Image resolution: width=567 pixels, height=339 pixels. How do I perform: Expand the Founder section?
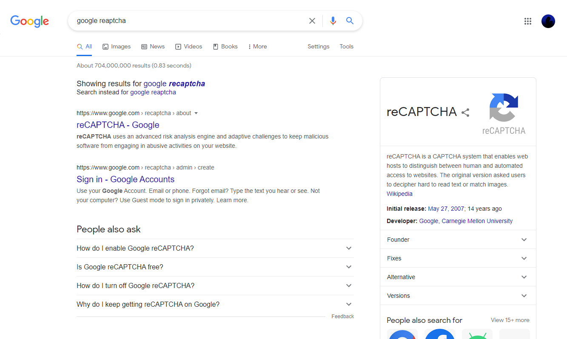(457, 239)
